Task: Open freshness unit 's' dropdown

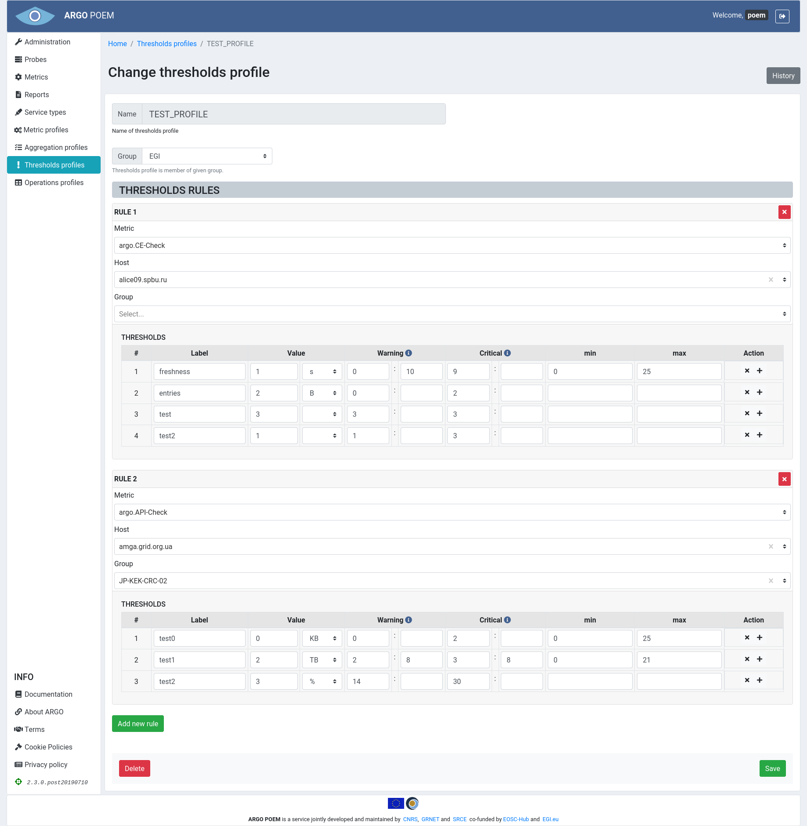Action: coord(322,371)
